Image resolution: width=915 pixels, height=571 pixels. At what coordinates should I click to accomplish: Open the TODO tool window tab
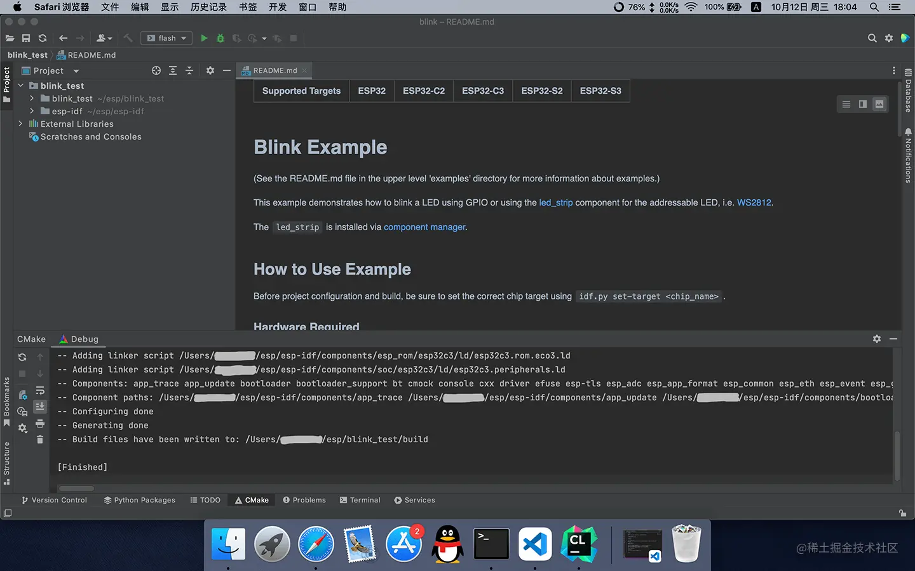[205, 500]
